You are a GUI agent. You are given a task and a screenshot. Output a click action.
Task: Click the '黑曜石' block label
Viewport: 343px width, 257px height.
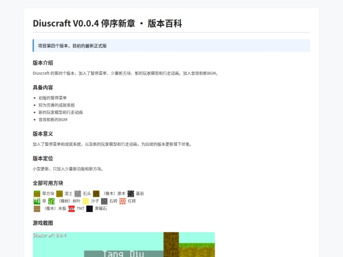[101, 209]
